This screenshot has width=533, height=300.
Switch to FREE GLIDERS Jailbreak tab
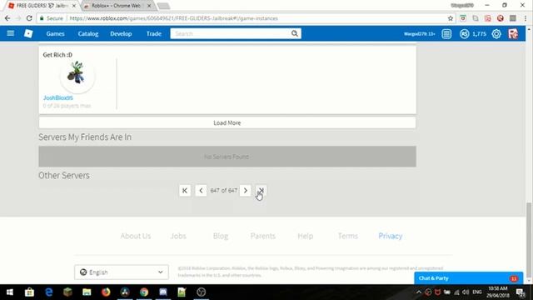(42, 6)
